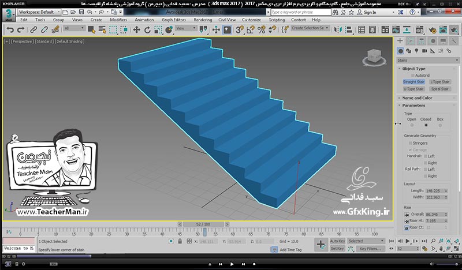Image resolution: width=462 pixels, height=270 pixels.
Task: Click the Spiral Stair button
Action: 439,89
